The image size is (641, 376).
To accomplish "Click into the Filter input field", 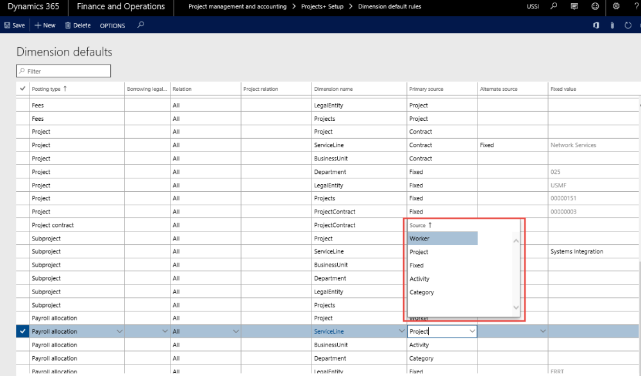I will click(x=63, y=71).
